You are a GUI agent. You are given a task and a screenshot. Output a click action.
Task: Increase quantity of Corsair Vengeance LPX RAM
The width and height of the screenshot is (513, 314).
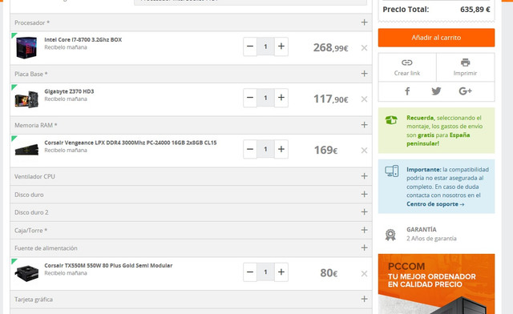(x=281, y=149)
